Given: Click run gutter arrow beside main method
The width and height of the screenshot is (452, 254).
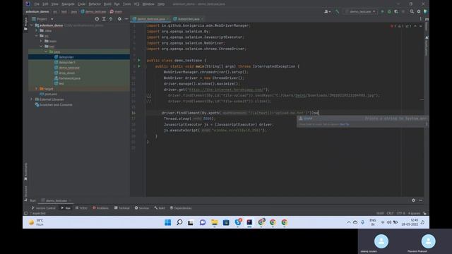Looking at the screenshot, I should click(139, 66).
